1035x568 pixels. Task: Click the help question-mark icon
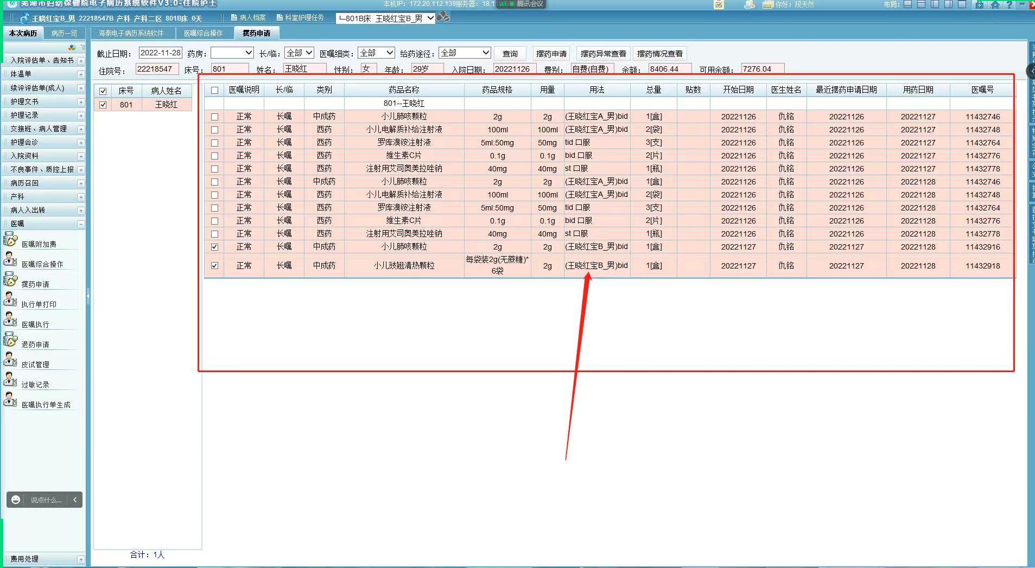click(x=1009, y=4)
